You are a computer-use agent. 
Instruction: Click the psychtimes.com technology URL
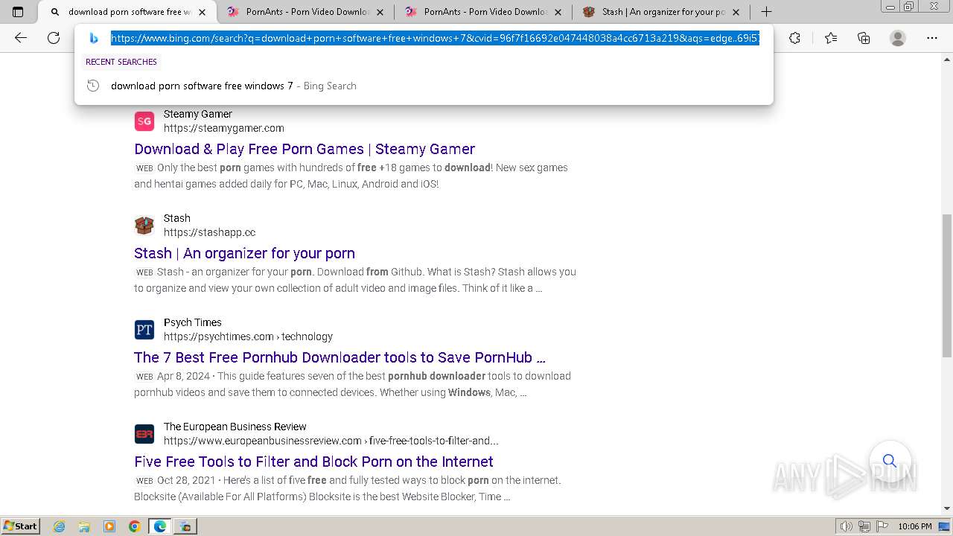click(248, 336)
